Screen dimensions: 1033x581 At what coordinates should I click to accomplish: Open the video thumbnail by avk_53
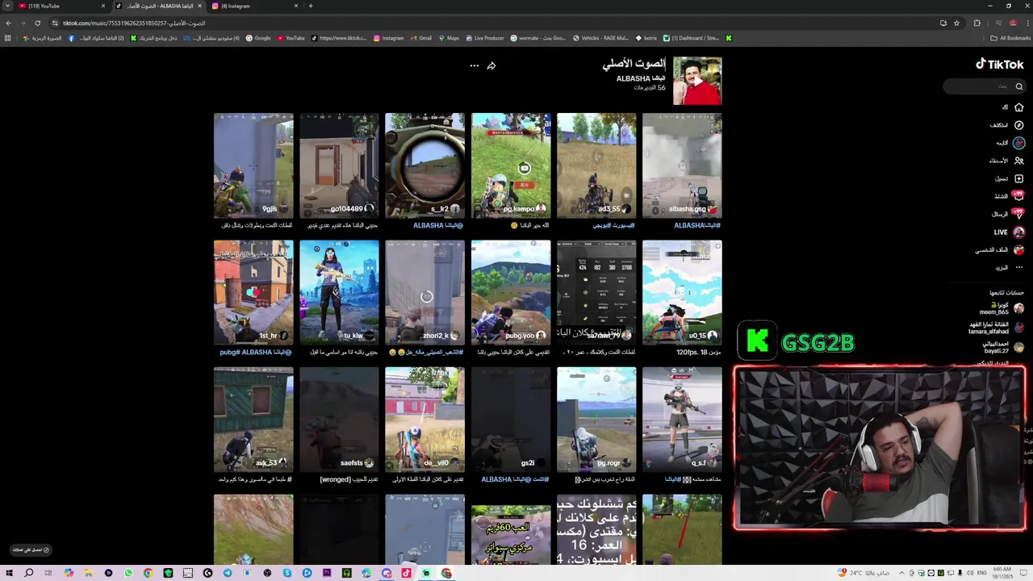point(253,420)
